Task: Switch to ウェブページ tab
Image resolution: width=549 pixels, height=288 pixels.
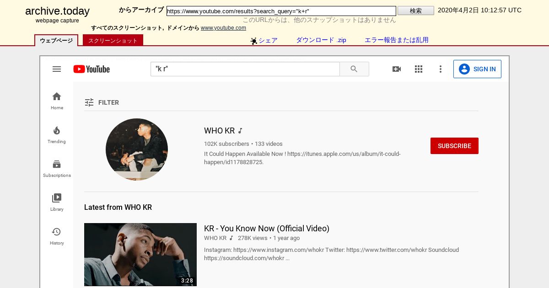Action: tap(56, 40)
